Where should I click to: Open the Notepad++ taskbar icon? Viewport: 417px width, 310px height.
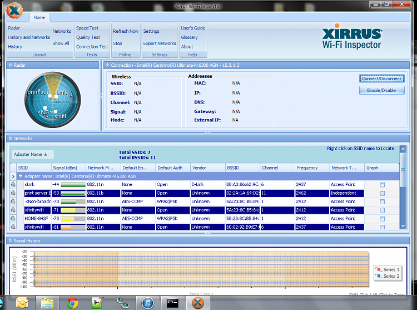[x=97, y=303]
